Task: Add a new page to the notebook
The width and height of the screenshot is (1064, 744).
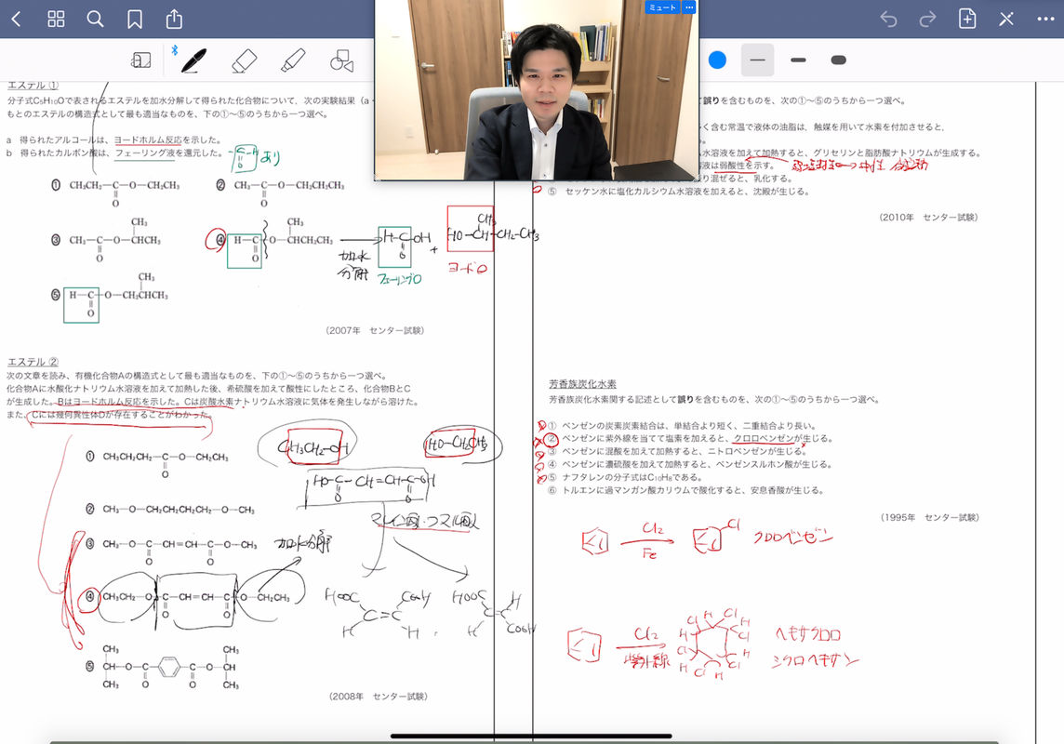Action: (x=967, y=19)
